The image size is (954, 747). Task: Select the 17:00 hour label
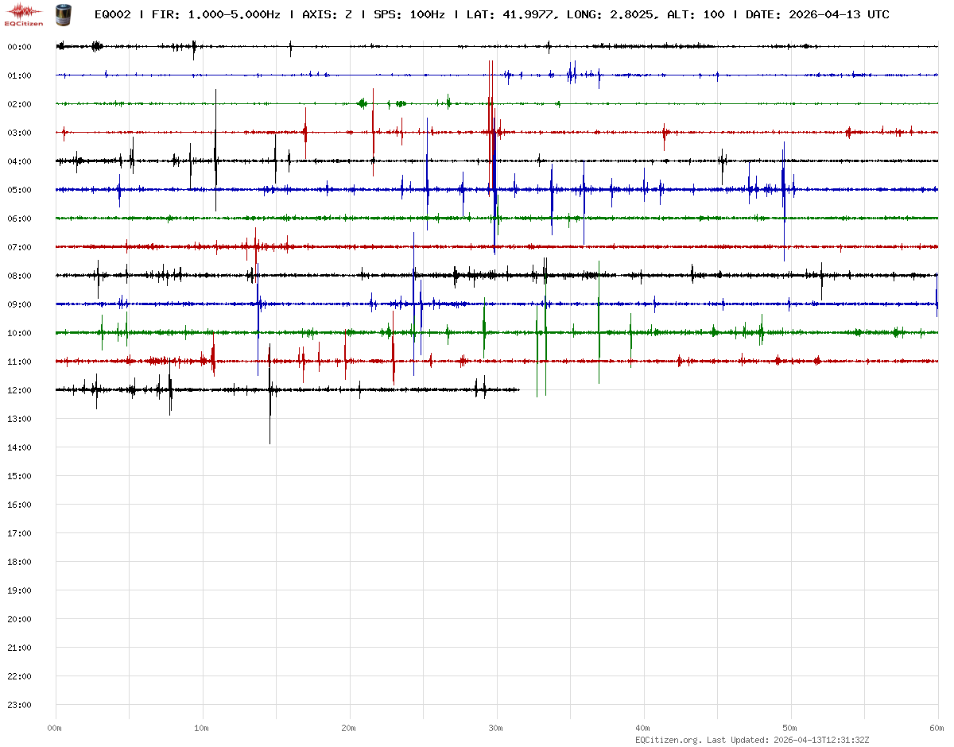coord(19,533)
